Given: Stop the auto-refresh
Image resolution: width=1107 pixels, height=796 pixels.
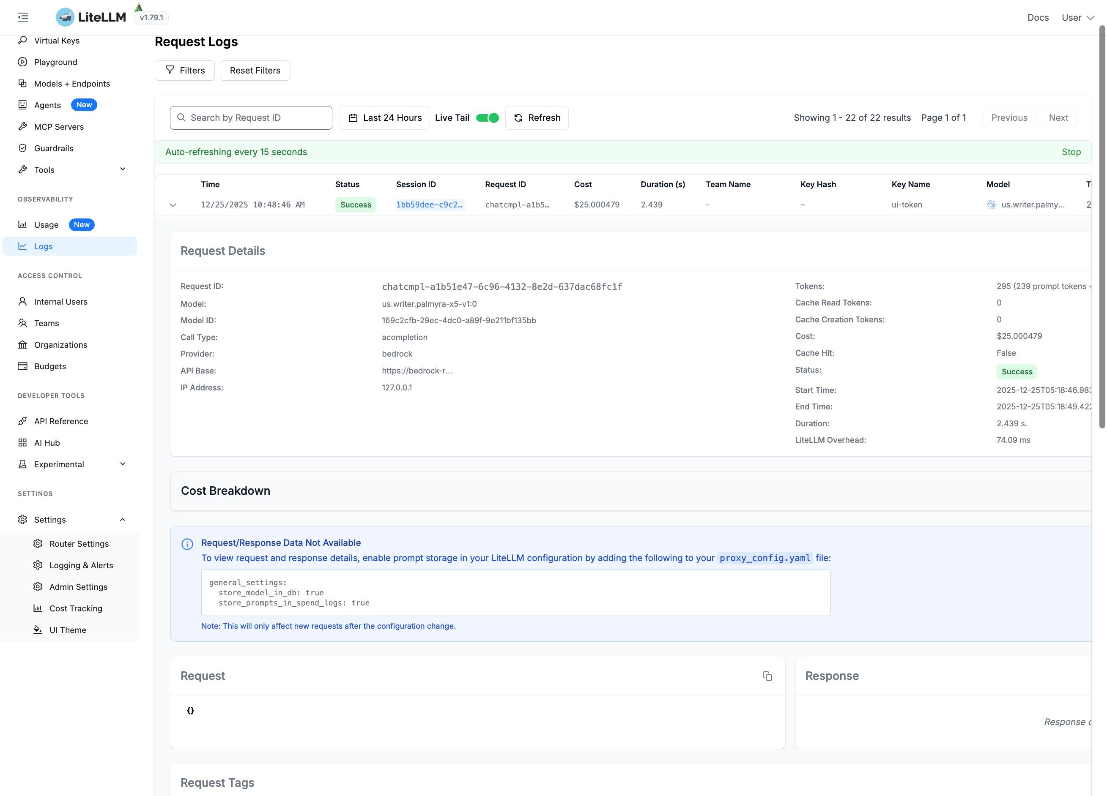Looking at the screenshot, I should 1071,152.
